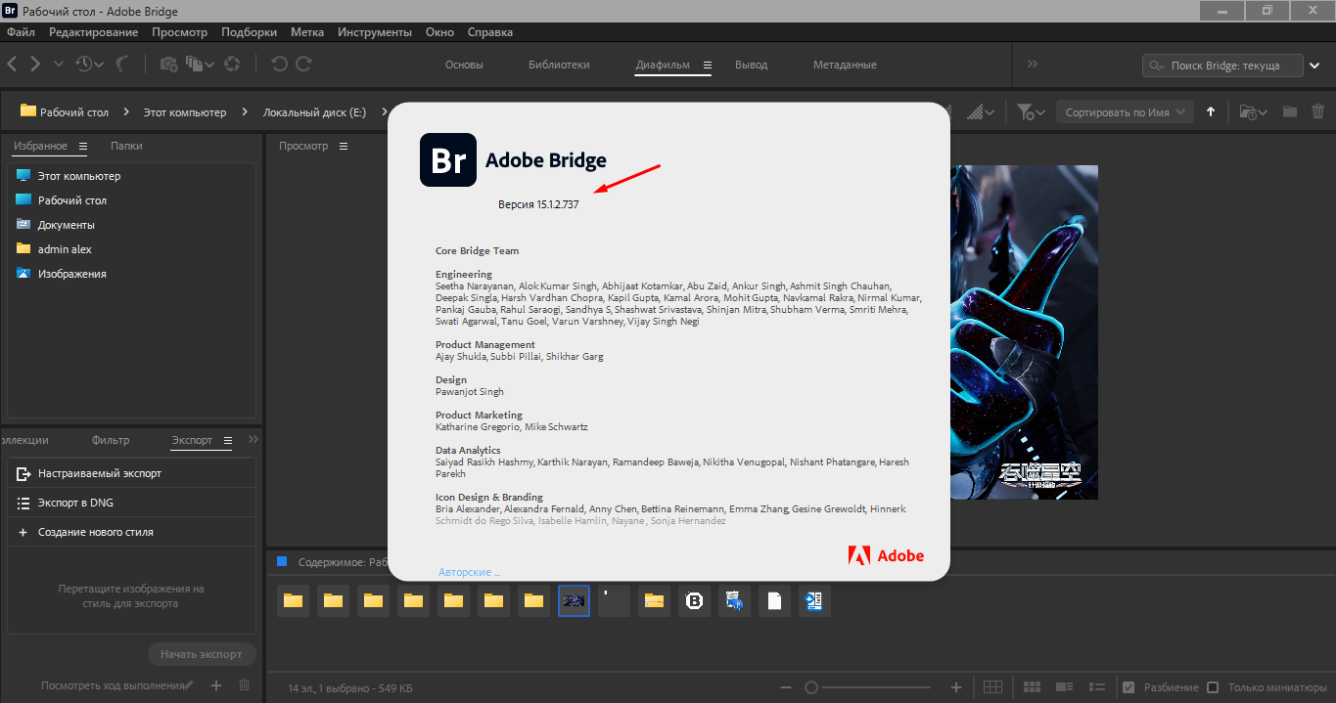Click the trash icon in the path bar
Viewport: 1336px width, 703px height.
click(1317, 112)
